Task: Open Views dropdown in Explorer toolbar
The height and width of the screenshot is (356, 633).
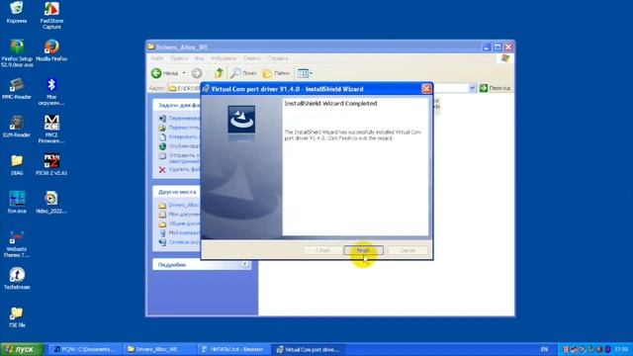Action: (305, 73)
